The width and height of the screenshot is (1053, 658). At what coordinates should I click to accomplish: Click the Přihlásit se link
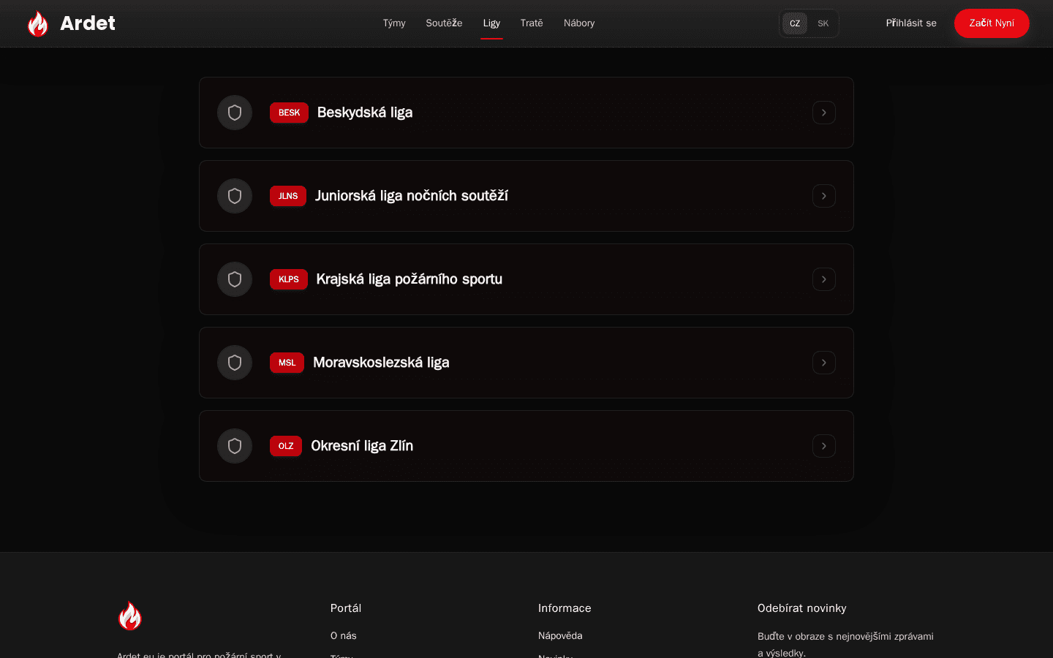(x=911, y=23)
